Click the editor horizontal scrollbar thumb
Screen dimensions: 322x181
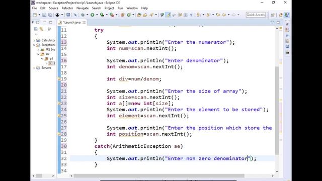click(159, 175)
